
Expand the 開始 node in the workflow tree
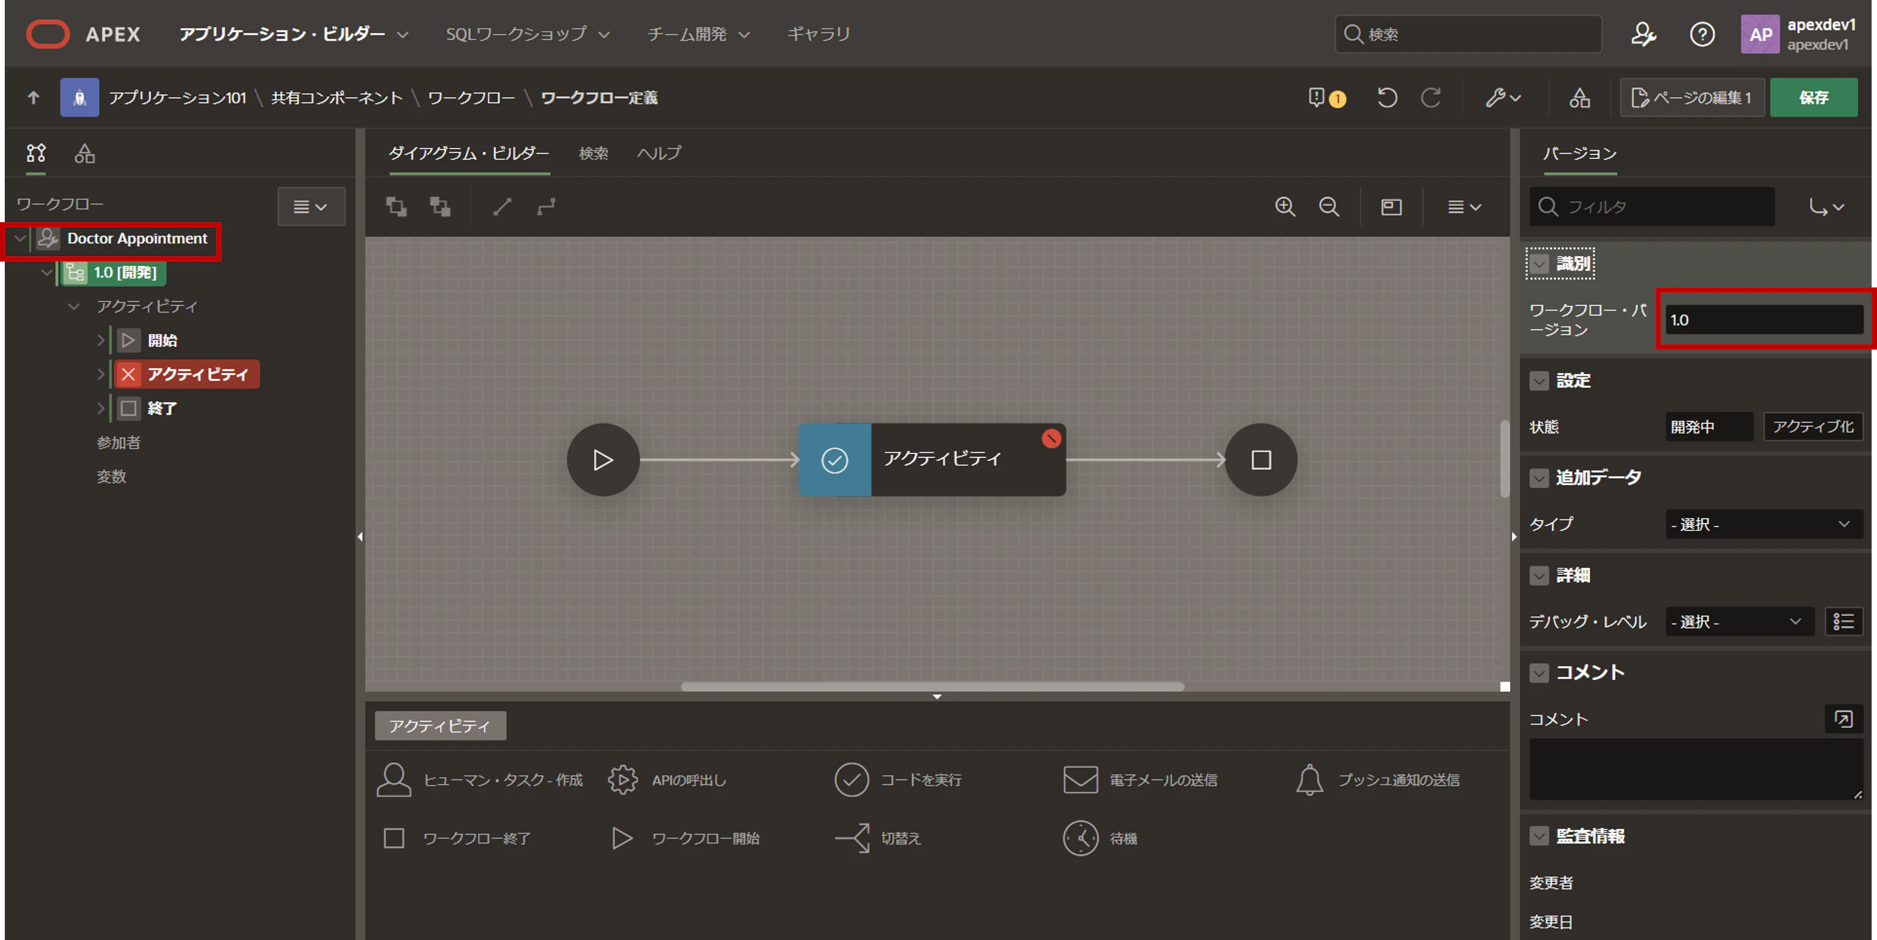(101, 339)
